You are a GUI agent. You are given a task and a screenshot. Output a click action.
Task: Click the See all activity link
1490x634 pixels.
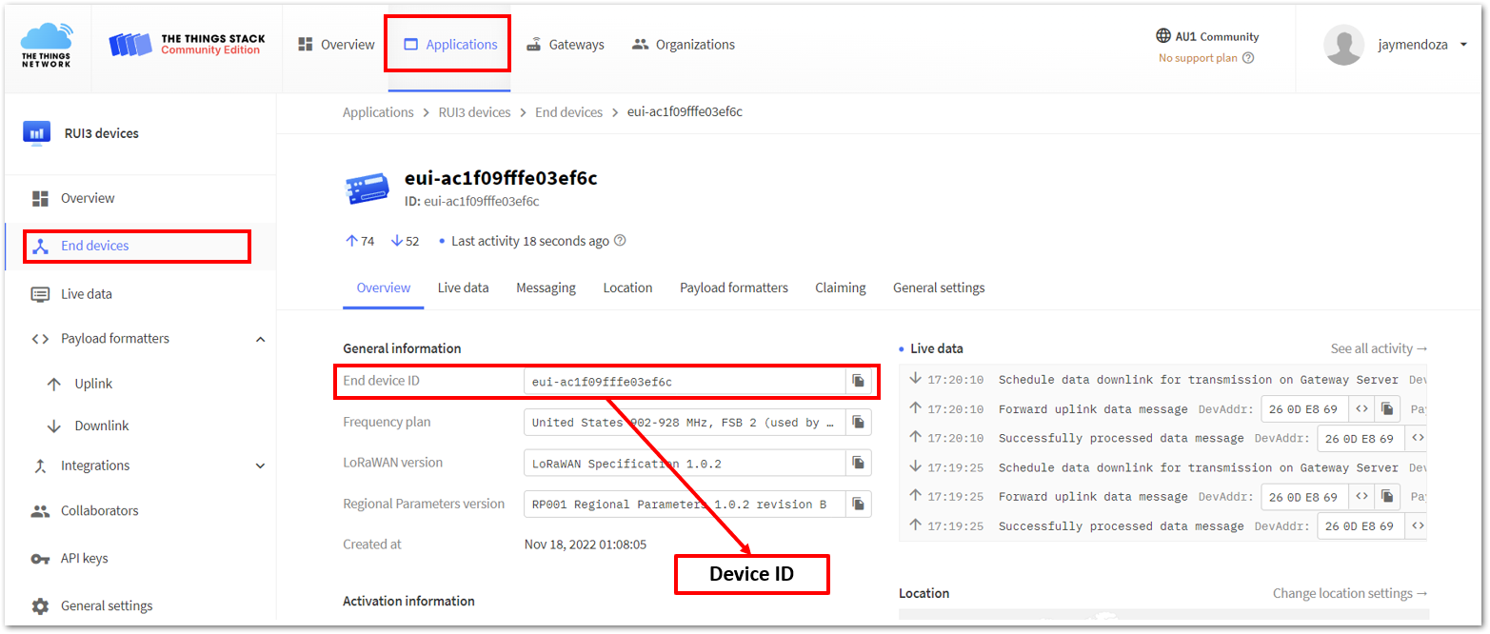(x=1379, y=348)
